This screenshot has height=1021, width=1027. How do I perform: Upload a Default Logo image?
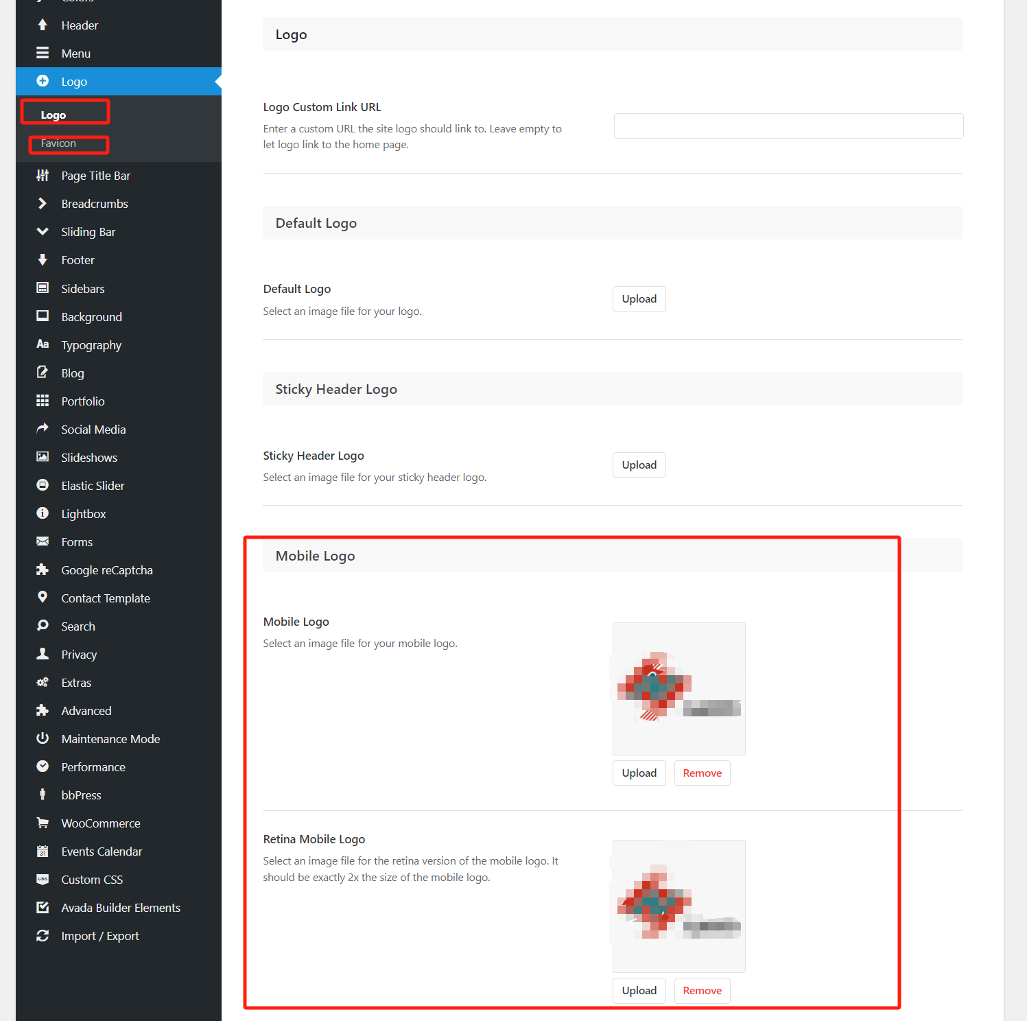click(x=639, y=298)
